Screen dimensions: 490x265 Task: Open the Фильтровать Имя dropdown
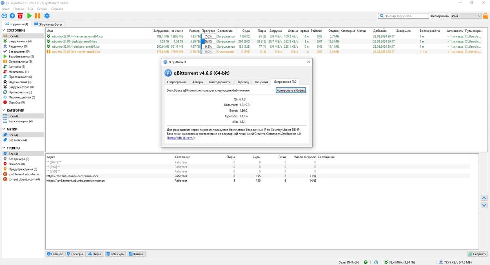pos(466,16)
